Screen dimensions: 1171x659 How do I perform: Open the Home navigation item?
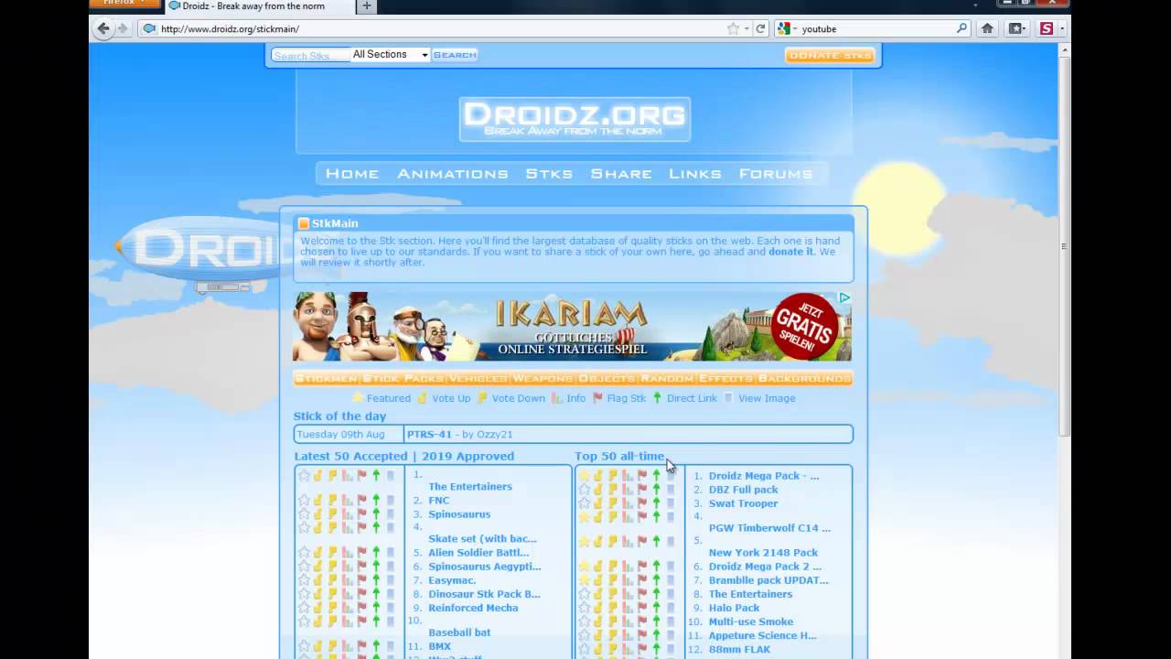[352, 174]
